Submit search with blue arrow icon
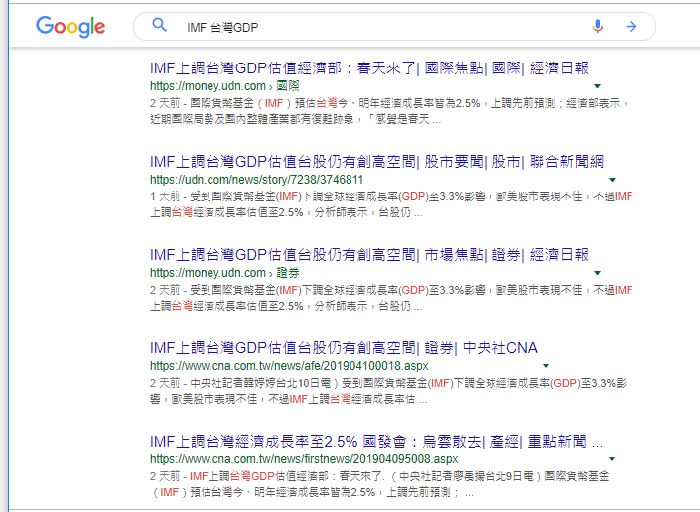This screenshot has width=700, height=512. click(x=630, y=27)
